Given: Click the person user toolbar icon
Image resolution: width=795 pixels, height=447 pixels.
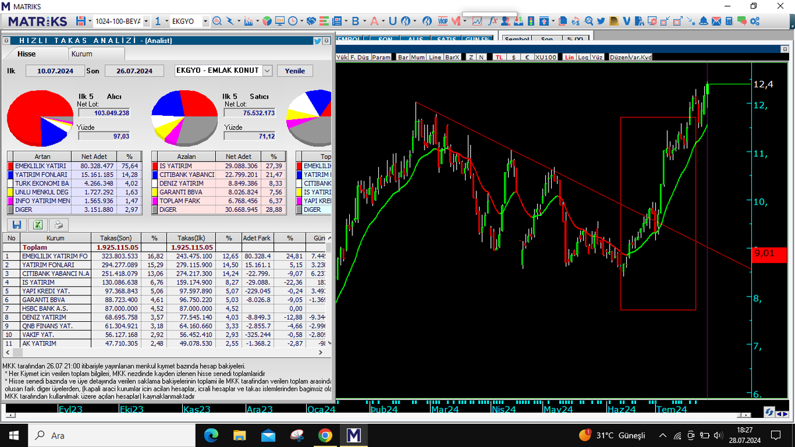Looking at the screenshot, I should click(505, 21).
